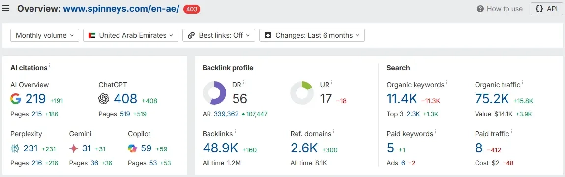Viewport: 565px width, 177px height.
Task: Click AI Overview Pages 215 link
Action: click(x=37, y=114)
